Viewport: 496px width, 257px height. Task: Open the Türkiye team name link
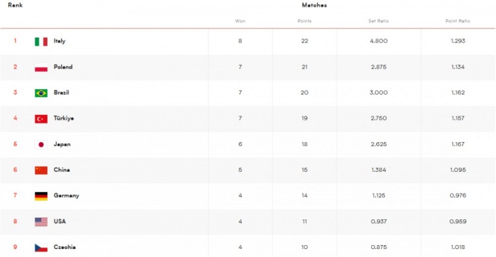click(x=63, y=118)
